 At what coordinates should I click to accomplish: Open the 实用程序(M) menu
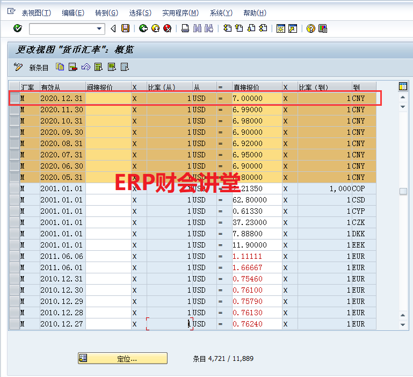click(180, 13)
